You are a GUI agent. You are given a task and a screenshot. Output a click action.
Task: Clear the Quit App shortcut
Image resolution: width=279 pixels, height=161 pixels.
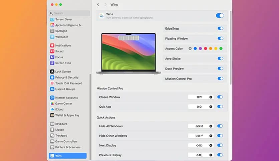click(211, 107)
